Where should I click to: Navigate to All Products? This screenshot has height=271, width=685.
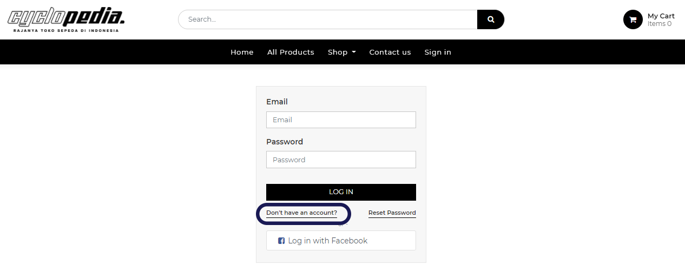pos(291,52)
